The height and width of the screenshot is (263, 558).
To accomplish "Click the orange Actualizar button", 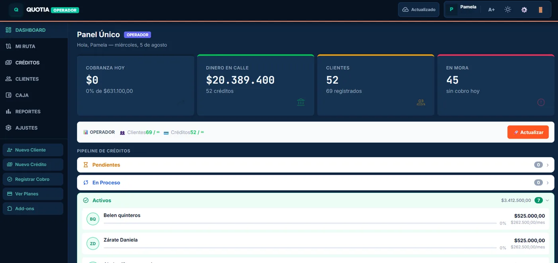I will 528,132.
